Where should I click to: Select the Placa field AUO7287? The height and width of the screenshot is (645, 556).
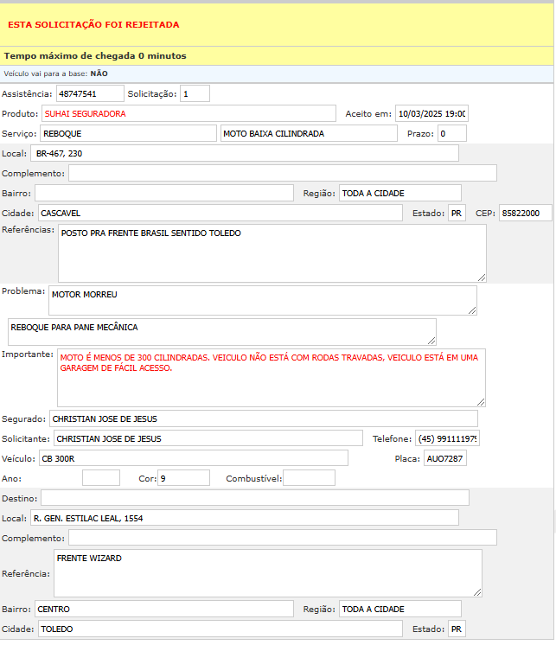[444, 458]
